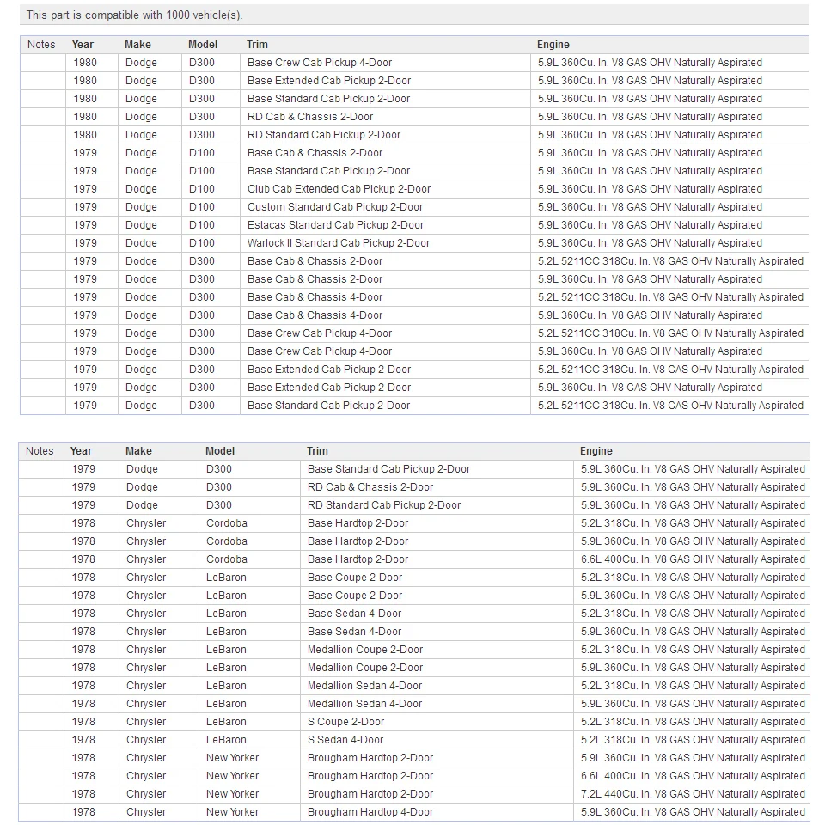The width and height of the screenshot is (825, 825).
Task: Click 1980 D300 'Base Standard Cab Pickup 2-Door'
Action: coord(328,98)
